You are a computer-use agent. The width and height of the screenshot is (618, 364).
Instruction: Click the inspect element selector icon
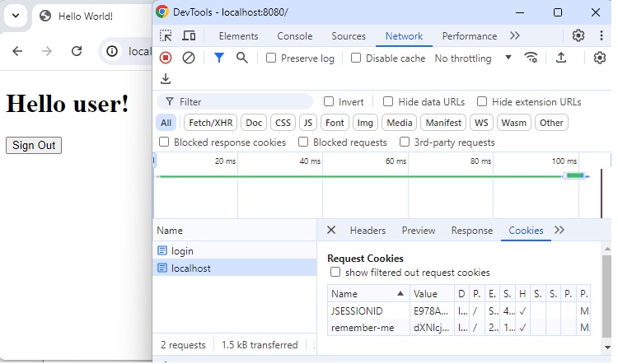coord(166,36)
